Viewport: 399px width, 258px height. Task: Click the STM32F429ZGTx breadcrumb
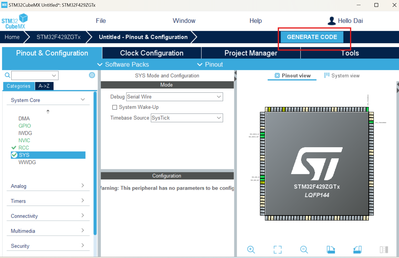tap(58, 37)
